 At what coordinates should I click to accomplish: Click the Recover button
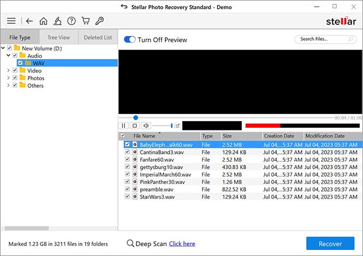tap(330, 243)
